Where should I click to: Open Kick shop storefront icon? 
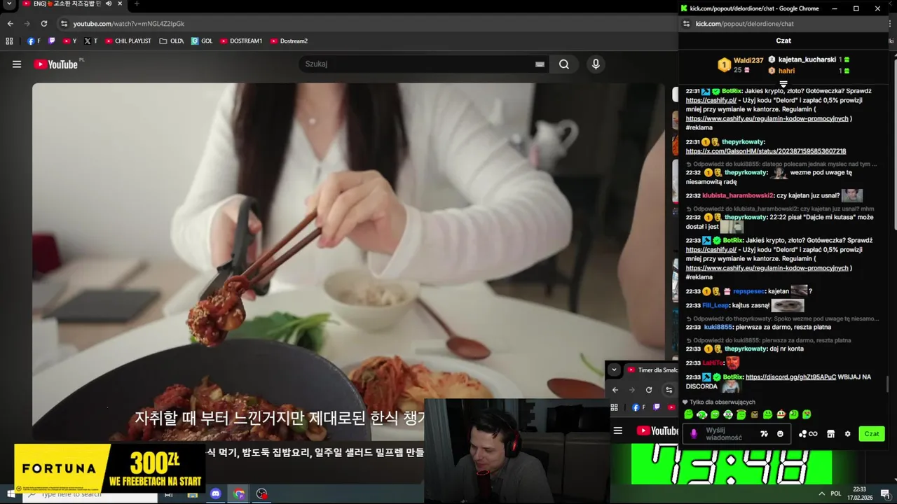point(830,434)
